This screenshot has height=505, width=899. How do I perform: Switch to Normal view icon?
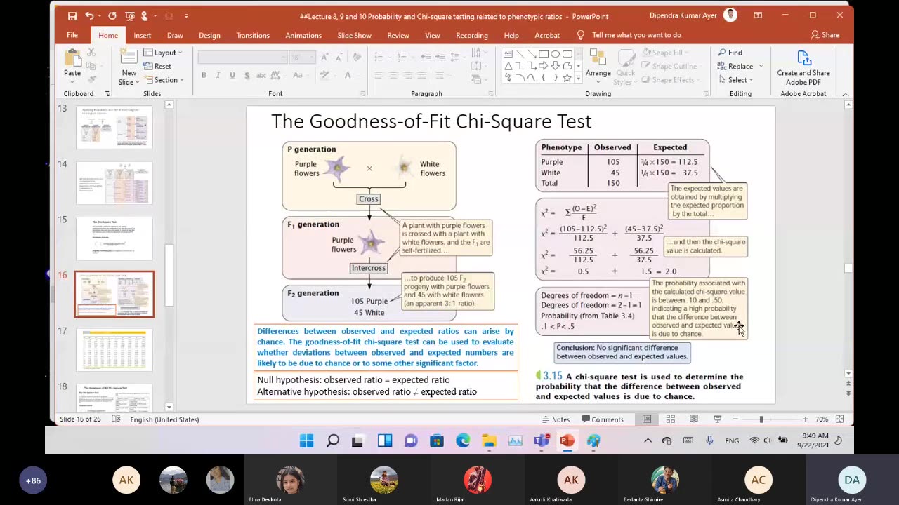point(647,419)
